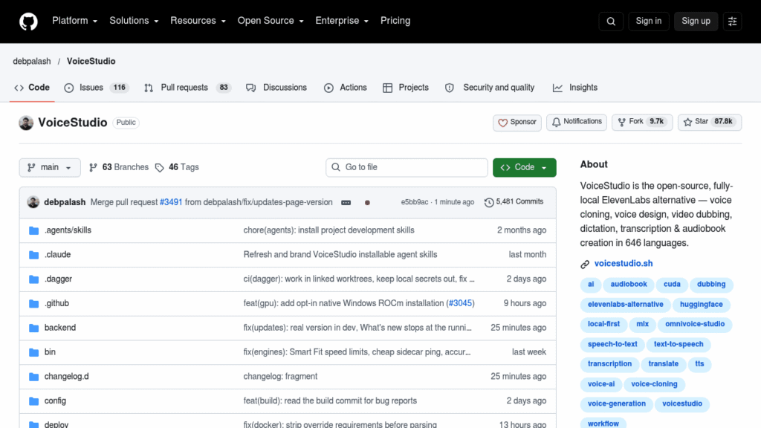Click the commit author avatar next to debpalash
This screenshot has width=761, height=428.
[33, 202]
